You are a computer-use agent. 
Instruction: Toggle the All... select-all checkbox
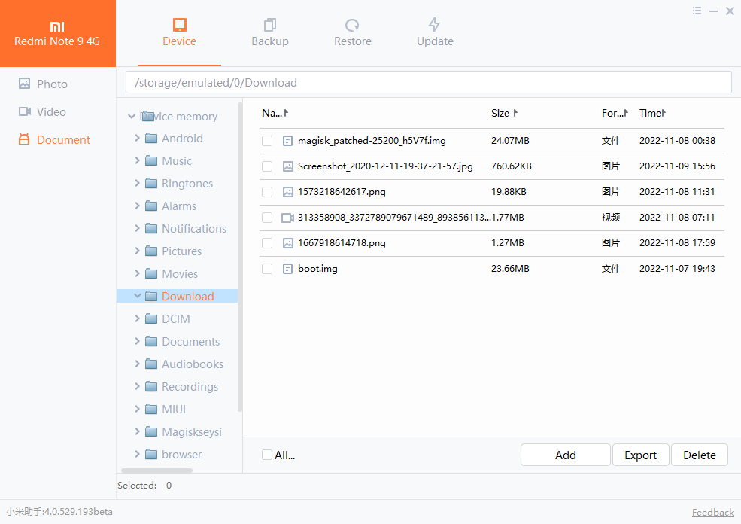(267, 455)
